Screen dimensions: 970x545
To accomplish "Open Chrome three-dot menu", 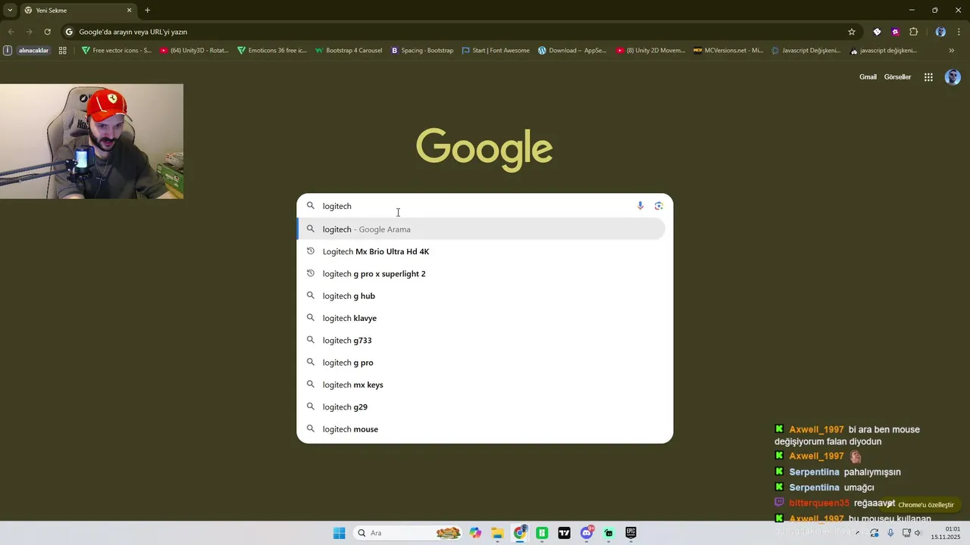I will coord(959,32).
